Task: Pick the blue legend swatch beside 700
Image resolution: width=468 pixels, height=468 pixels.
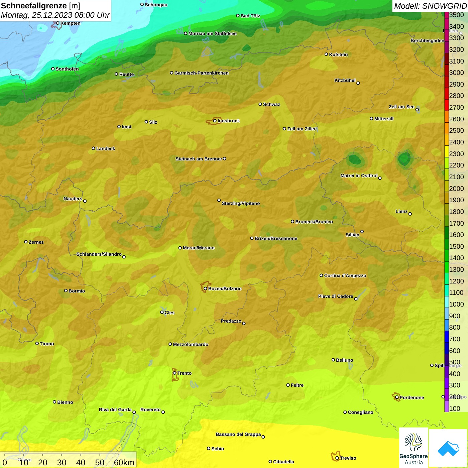Action: 447,337
